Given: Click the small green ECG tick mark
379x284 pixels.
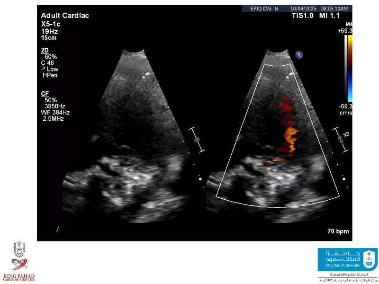Looking at the screenshot, I should click(57, 230).
